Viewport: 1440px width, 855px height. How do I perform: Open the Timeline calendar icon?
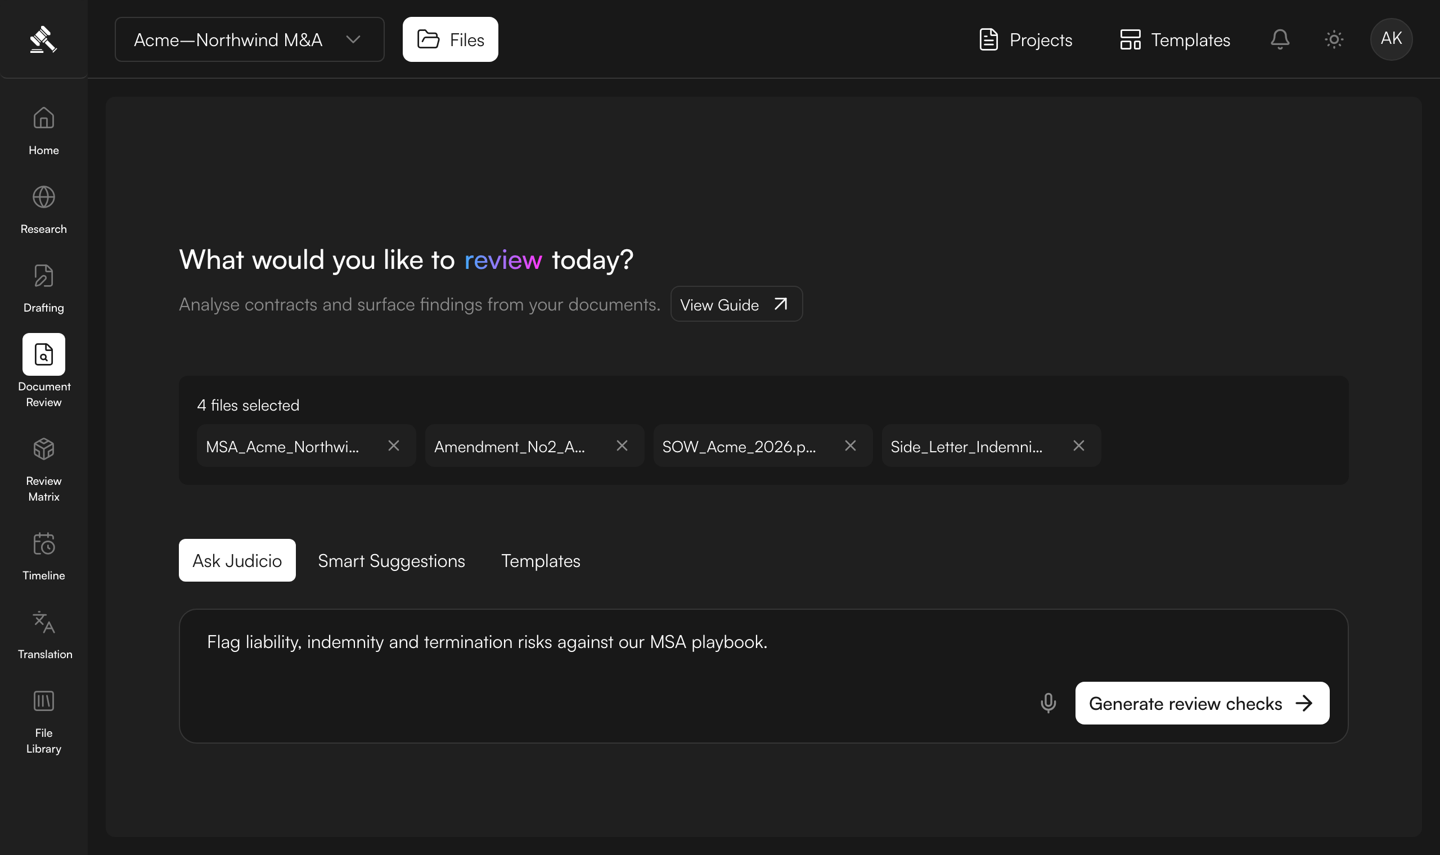point(44,543)
